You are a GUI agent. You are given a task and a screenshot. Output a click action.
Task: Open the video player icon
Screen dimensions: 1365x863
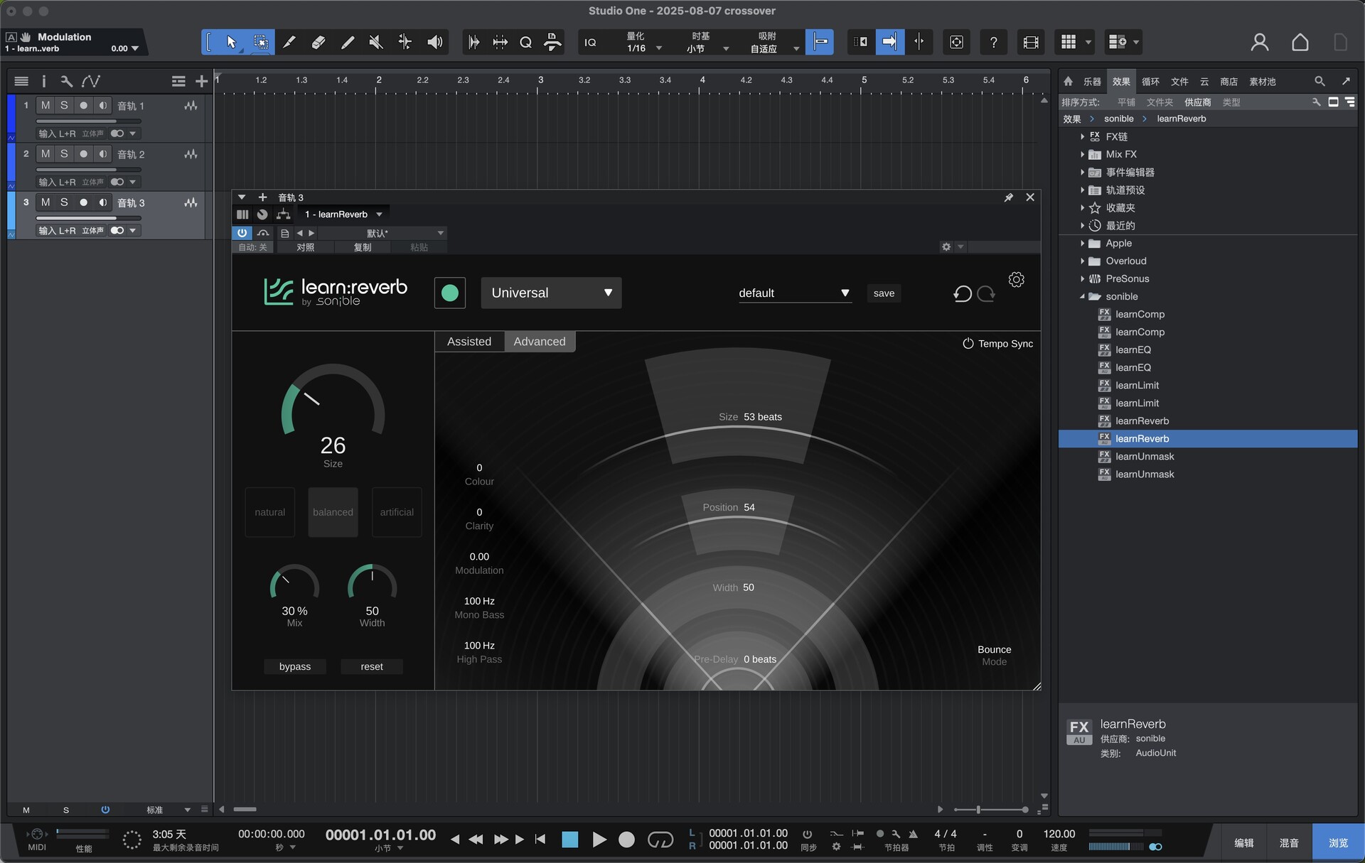point(1031,43)
